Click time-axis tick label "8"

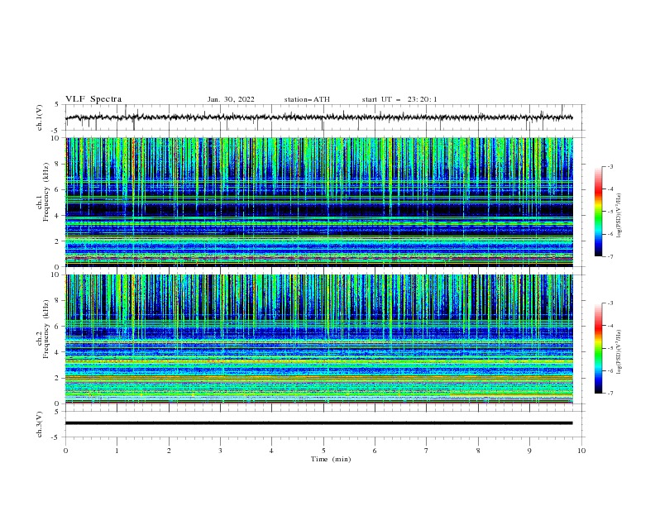(478, 451)
